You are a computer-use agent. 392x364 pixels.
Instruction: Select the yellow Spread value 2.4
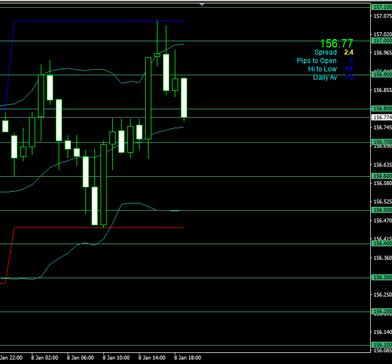(348, 52)
